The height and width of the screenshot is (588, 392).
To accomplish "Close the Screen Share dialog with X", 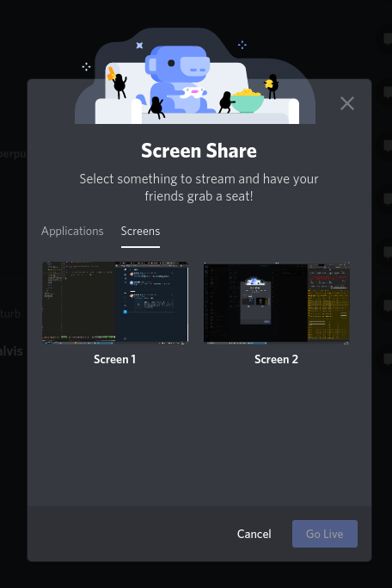I will [x=347, y=103].
